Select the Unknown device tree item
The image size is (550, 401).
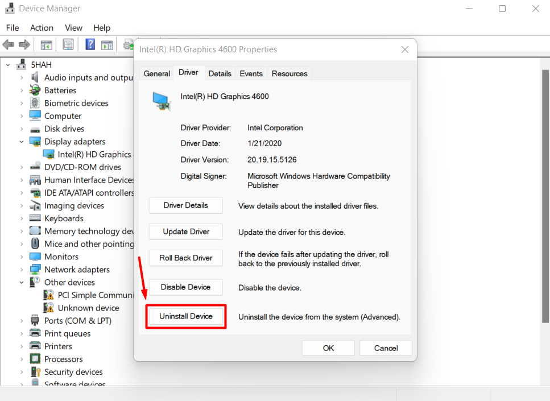coord(81,308)
